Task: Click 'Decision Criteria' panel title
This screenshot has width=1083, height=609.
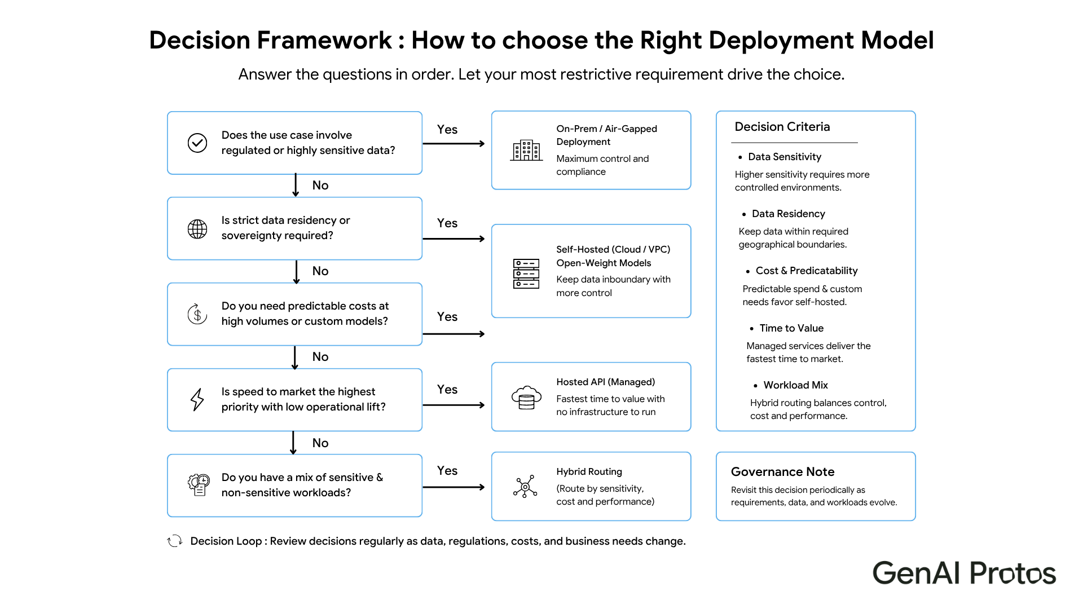Action: [782, 127]
